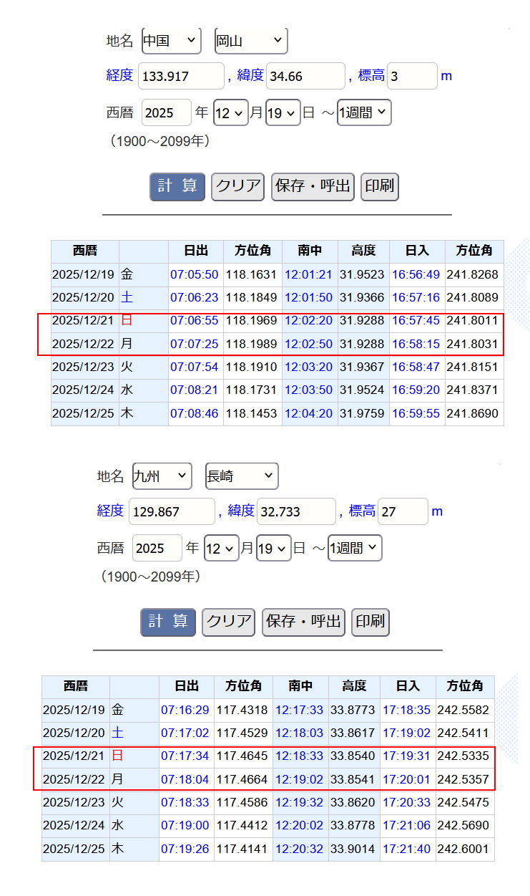
Task: Expand the 岡山 city dropdown
Action: (250, 41)
